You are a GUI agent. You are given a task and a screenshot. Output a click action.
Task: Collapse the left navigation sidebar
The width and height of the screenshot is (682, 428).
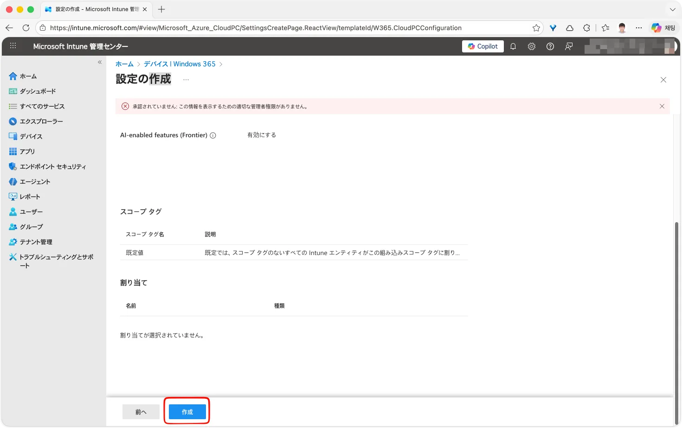pyautogui.click(x=100, y=62)
